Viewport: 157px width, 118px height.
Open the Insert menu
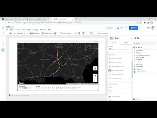(23, 30)
